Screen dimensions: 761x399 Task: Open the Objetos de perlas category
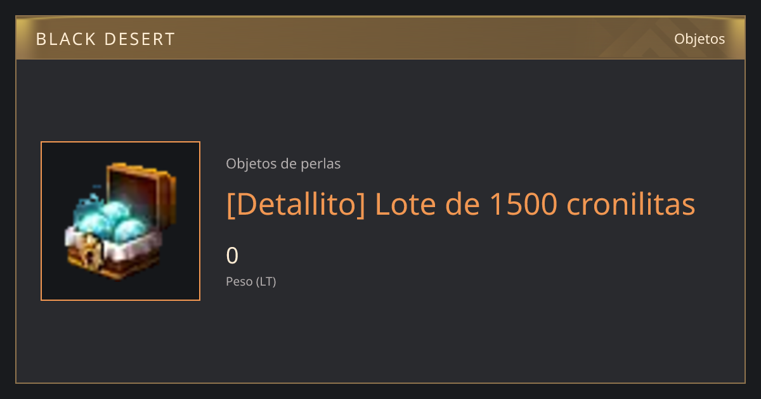283,163
